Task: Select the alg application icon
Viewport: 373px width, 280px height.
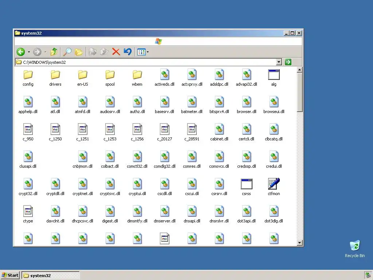Action: click(x=274, y=78)
